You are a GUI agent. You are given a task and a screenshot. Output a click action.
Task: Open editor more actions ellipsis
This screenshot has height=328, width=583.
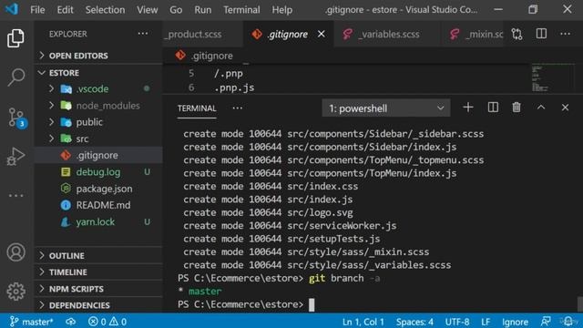(x=565, y=34)
